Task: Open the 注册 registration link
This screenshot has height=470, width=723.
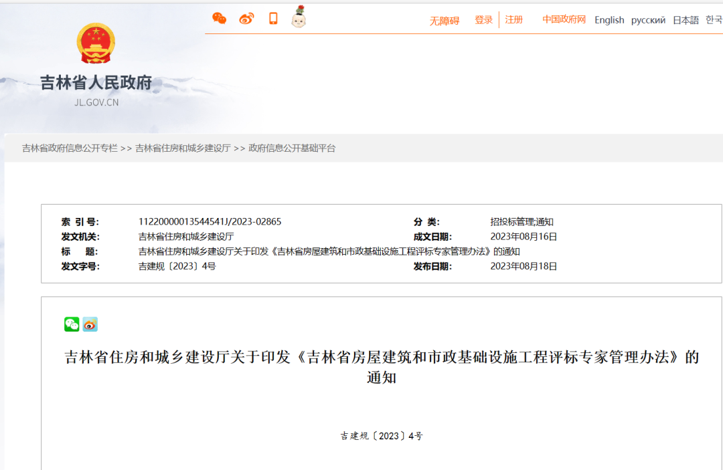Action: click(514, 20)
